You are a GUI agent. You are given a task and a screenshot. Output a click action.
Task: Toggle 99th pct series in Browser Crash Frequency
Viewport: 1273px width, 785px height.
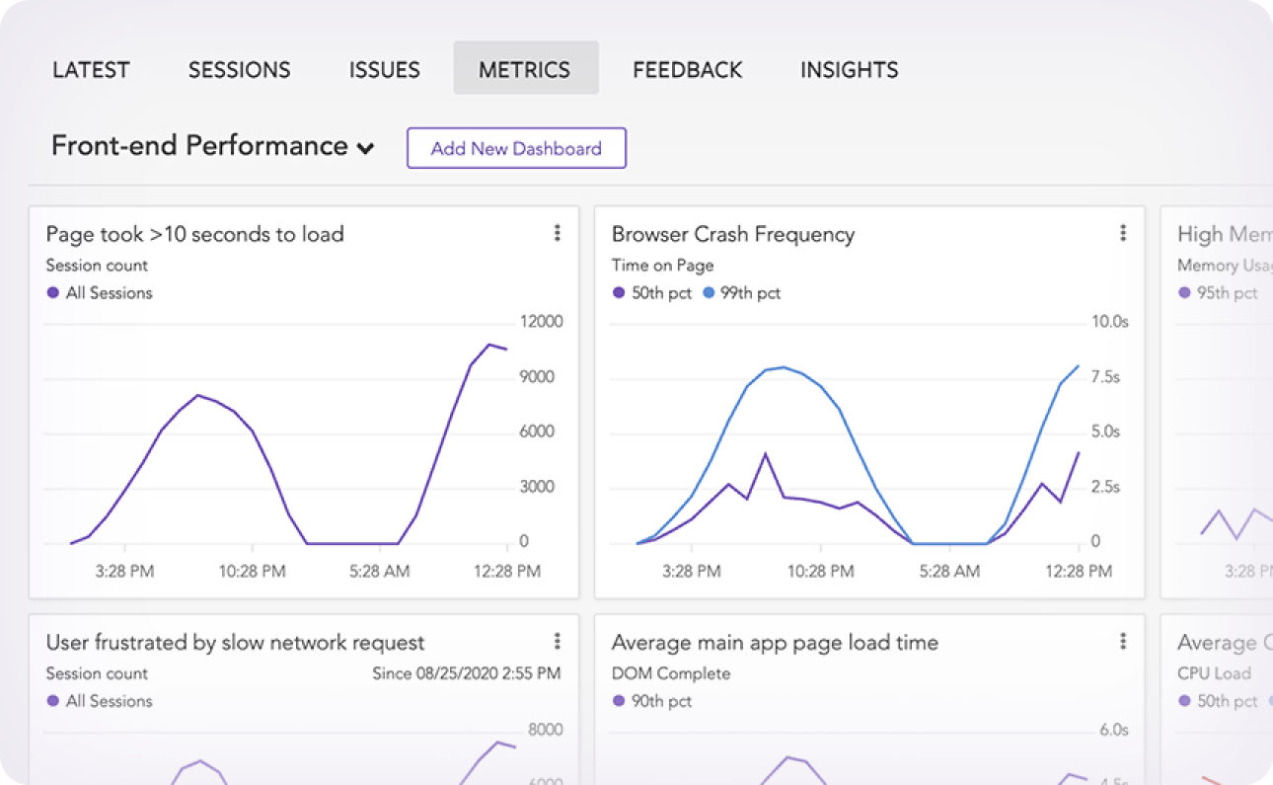coord(710,293)
